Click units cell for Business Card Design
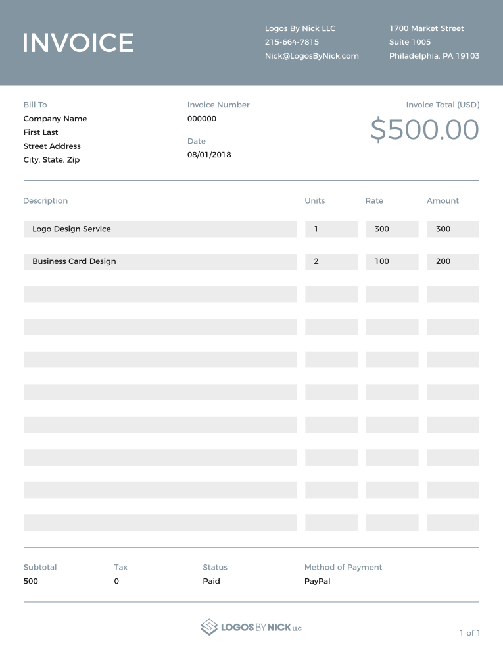The width and height of the screenshot is (503, 652). (x=331, y=262)
